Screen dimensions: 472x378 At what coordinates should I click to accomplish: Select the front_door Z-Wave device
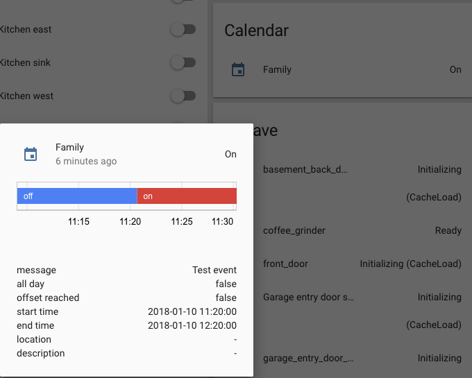pyautogui.click(x=285, y=264)
